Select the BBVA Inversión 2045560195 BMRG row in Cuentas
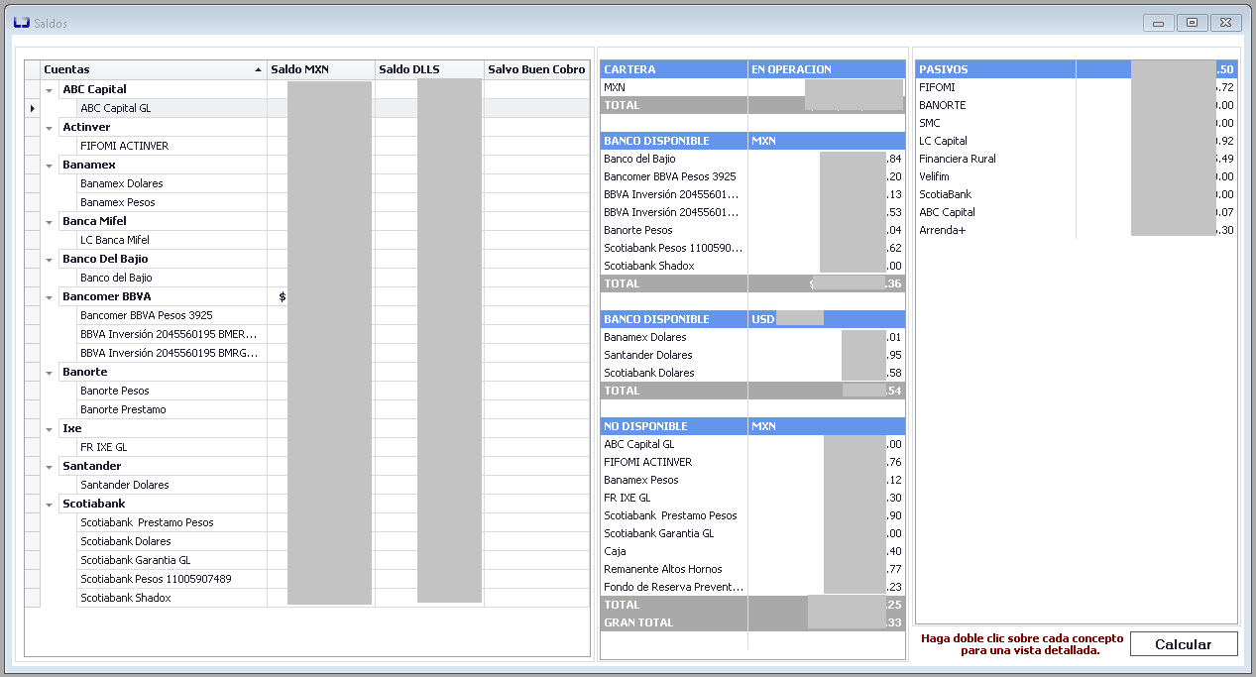This screenshot has width=1256, height=677. click(x=169, y=353)
